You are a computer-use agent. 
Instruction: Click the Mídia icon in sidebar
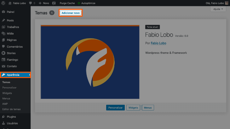tap(3, 33)
